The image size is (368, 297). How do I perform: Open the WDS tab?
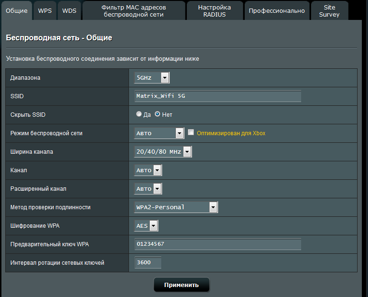(70, 10)
